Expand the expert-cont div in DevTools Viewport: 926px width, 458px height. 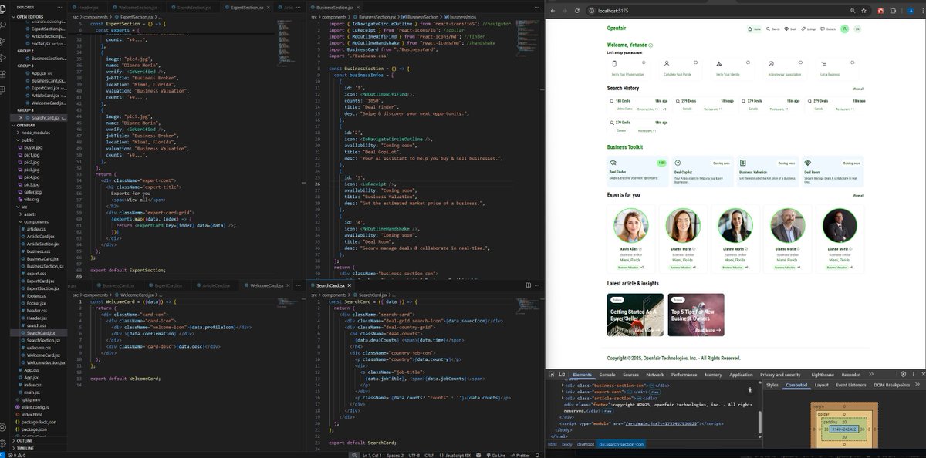[562, 392]
